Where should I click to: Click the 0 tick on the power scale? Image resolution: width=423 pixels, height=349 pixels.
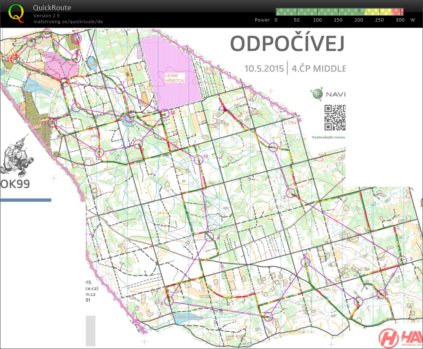tap(276, 19)
